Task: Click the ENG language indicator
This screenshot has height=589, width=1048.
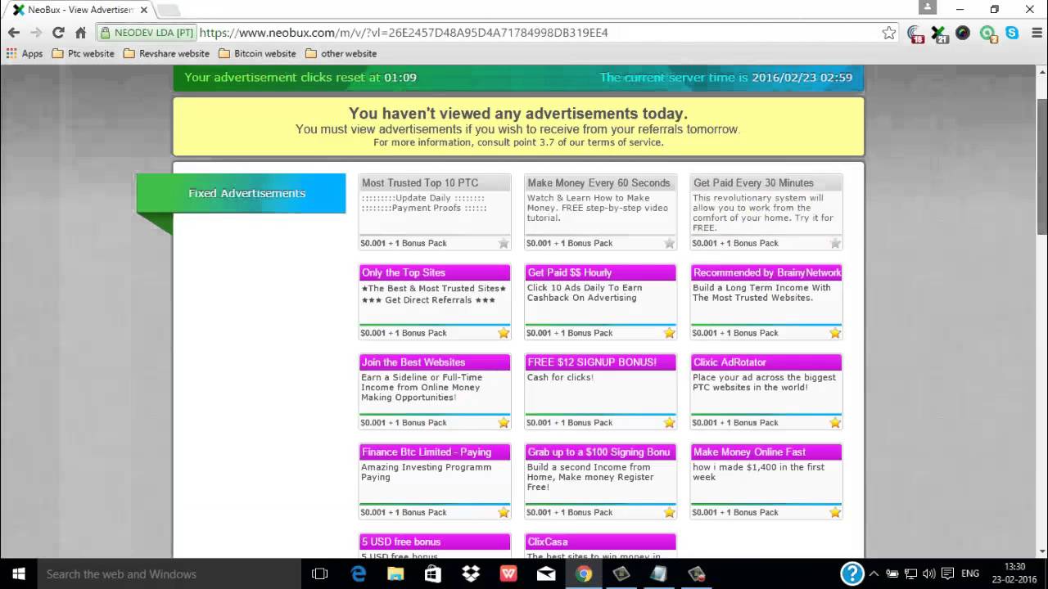Action: pyautogui.click(x=970, y=574)
